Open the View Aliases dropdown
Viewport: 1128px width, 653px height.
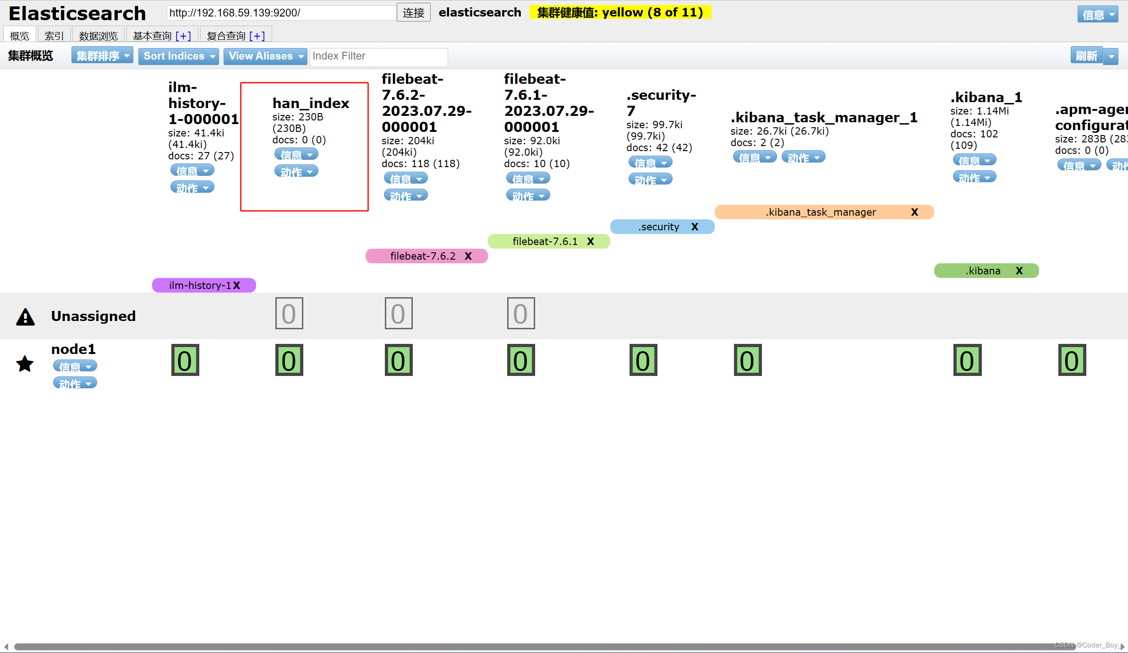pyautogui.click(x=265, y=56)
